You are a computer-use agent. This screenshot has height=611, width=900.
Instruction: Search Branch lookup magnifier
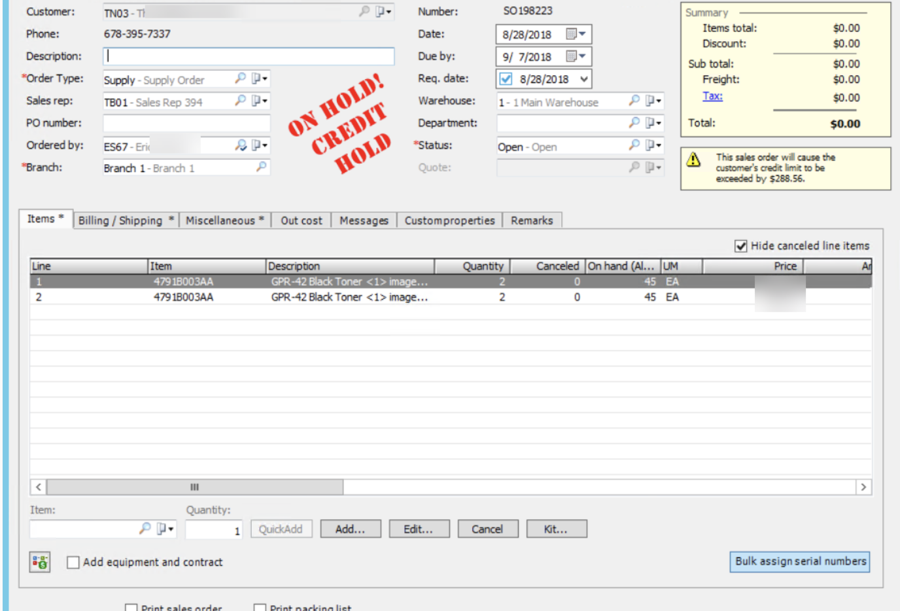(x=261, y=167)
